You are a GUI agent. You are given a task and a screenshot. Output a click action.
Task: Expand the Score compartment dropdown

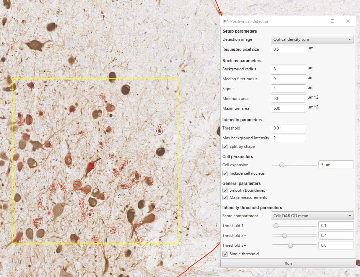tap(312, 216)
